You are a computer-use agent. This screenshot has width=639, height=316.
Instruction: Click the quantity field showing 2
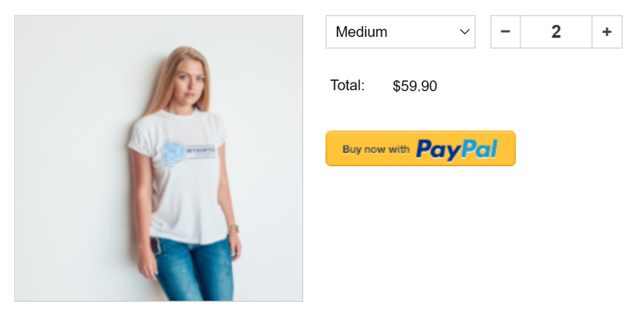556,32
